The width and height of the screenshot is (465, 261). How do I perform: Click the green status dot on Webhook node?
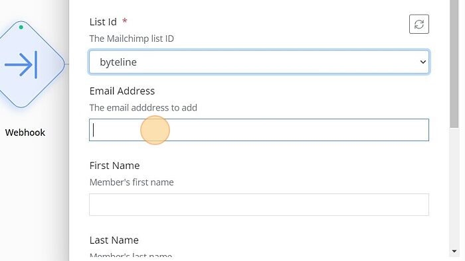[21, 27]
